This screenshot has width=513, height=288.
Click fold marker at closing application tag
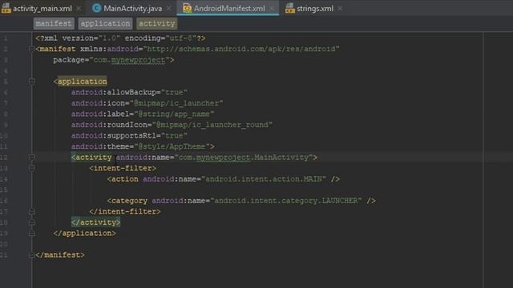click(x=32, y=233)
